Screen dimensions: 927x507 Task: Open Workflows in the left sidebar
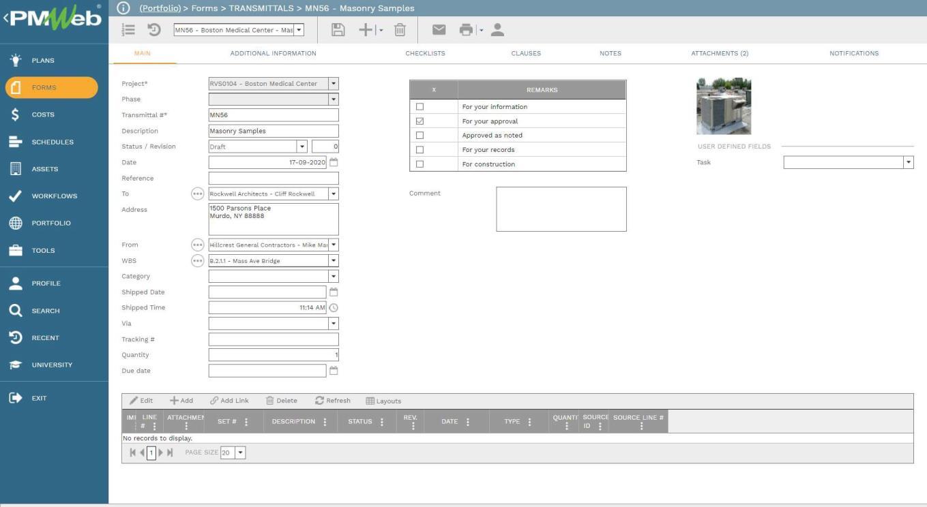click(x=54, y=196)
